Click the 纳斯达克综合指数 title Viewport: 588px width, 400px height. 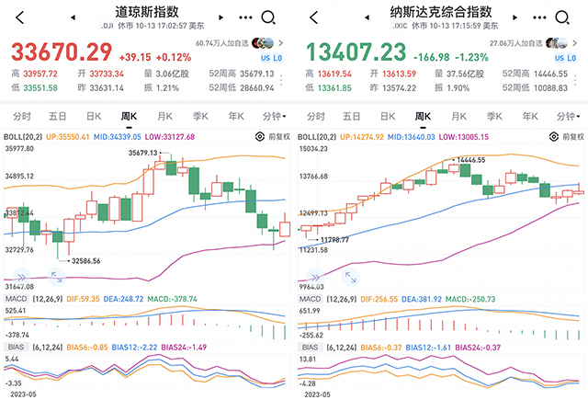pyautogui.click(x=441, y=12)
